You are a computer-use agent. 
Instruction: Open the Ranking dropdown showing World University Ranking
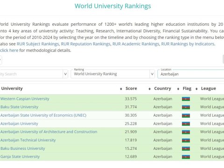click(112, 74)
